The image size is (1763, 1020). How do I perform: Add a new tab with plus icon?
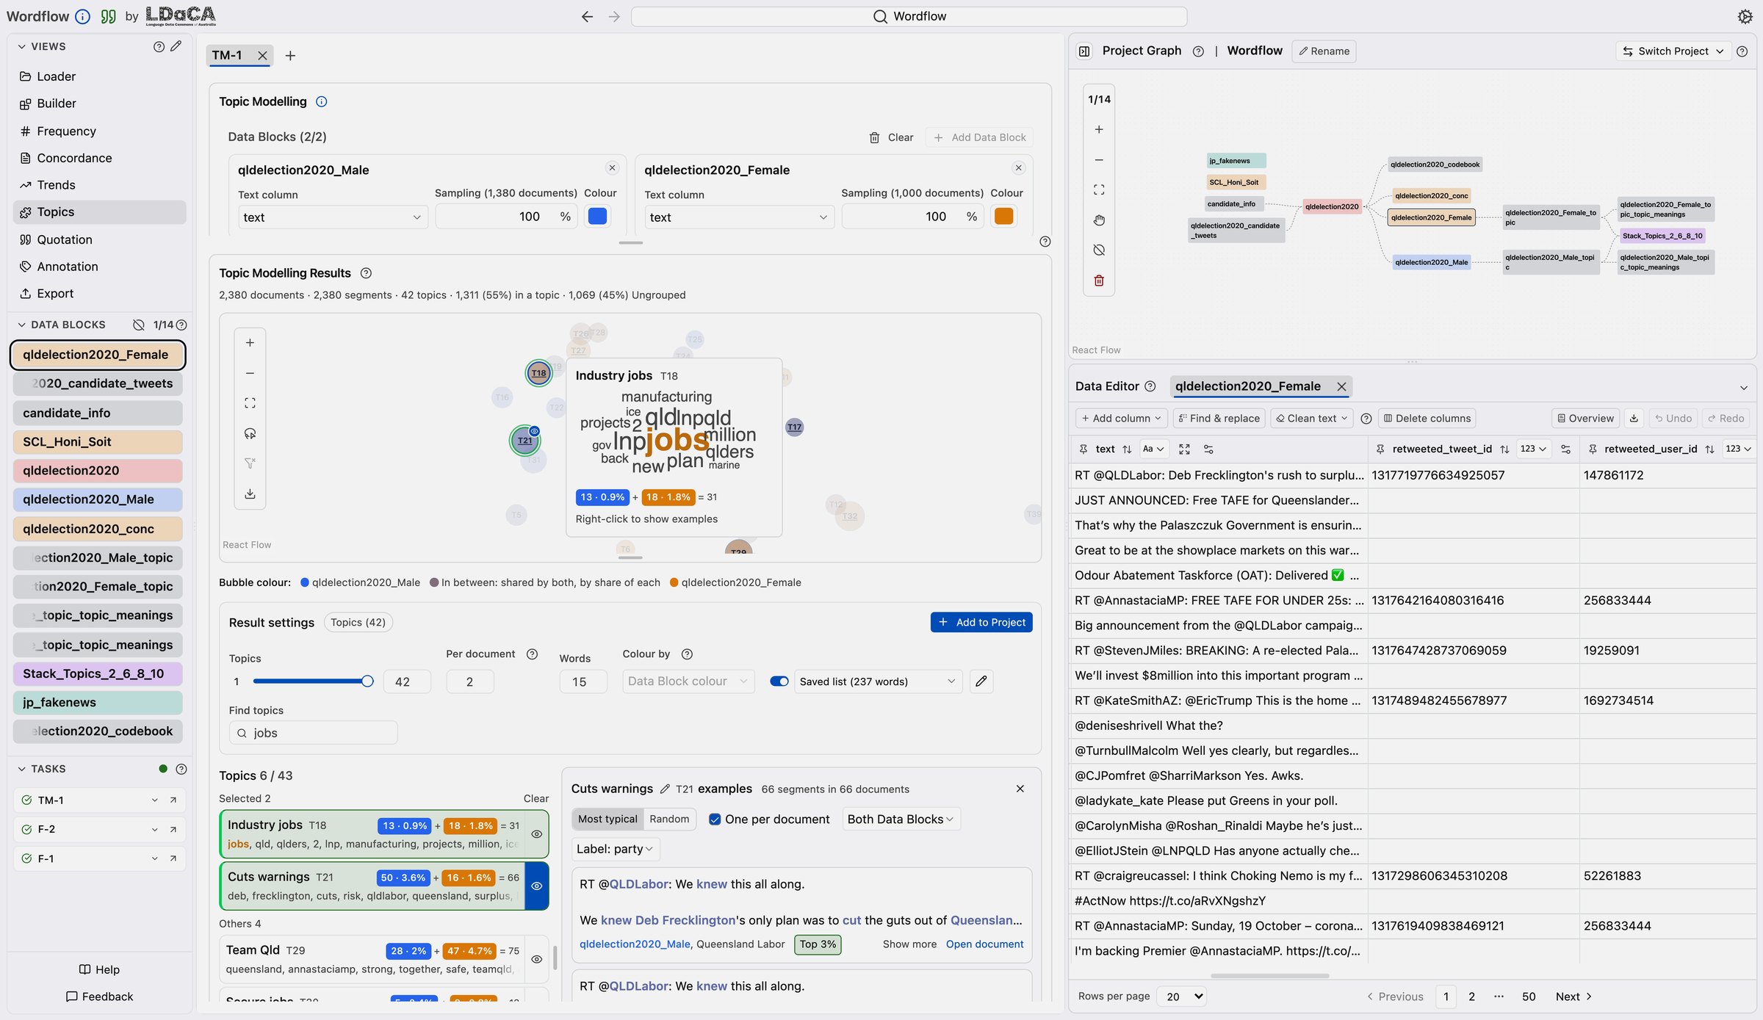[x=290, y=56]
